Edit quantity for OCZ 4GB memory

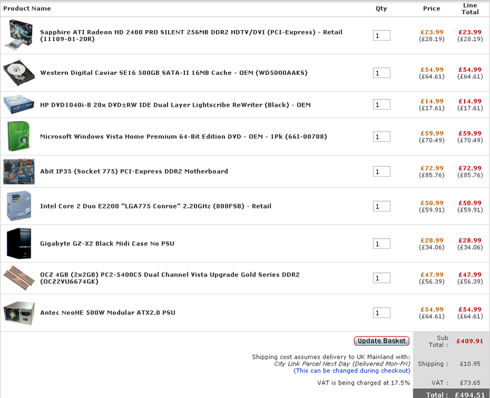pyautogui.click(x=381, y=278)
